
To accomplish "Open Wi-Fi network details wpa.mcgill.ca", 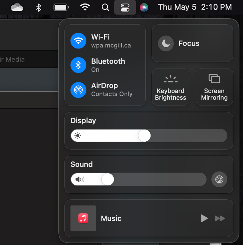I will [111, 46].
